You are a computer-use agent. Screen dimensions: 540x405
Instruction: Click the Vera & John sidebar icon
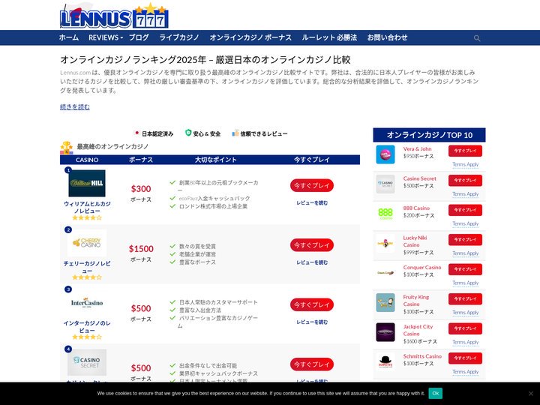point(385,154)
